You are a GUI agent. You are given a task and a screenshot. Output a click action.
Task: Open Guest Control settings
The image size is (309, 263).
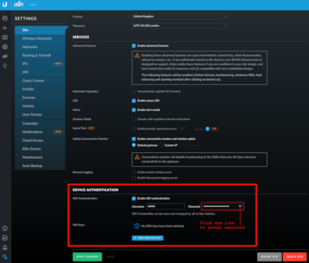click(40, 80)
